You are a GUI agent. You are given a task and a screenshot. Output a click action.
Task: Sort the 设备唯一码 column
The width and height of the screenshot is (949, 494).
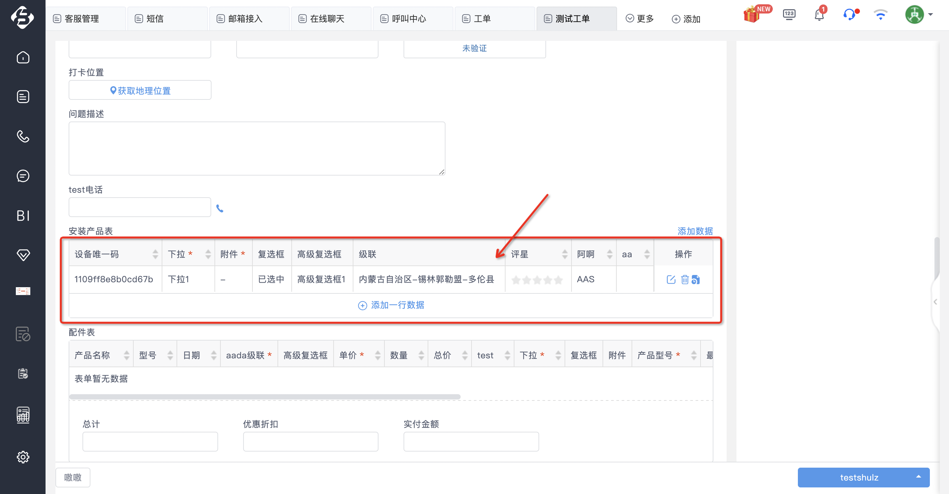(x=155, y=254)
